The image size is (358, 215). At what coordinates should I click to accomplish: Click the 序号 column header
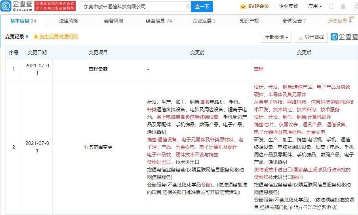[13, 53]
